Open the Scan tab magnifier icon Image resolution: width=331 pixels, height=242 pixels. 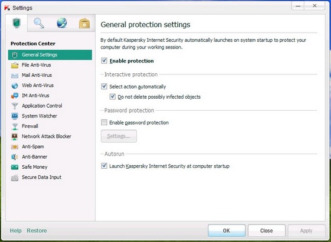tap(39, 23)
